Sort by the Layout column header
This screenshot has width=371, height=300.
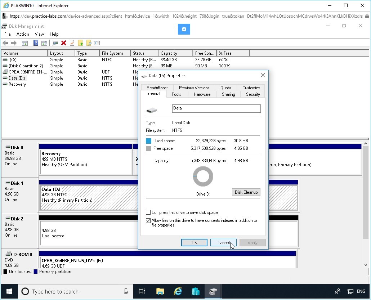point(61,53)
